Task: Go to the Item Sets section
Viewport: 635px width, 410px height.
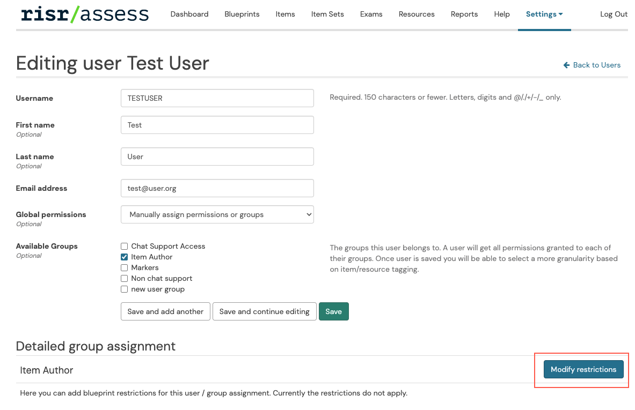Action: click(x=327, y=14)
